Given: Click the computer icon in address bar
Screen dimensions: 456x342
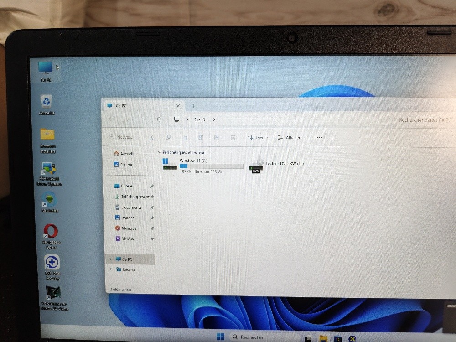Looking at the screenshot, I should tap(176, 119).
